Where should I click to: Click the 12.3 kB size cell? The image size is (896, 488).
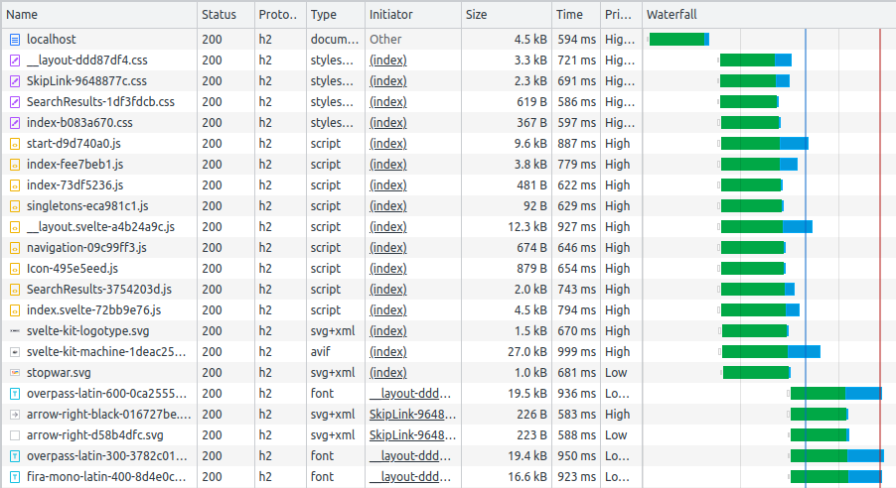tap(507, 226)
